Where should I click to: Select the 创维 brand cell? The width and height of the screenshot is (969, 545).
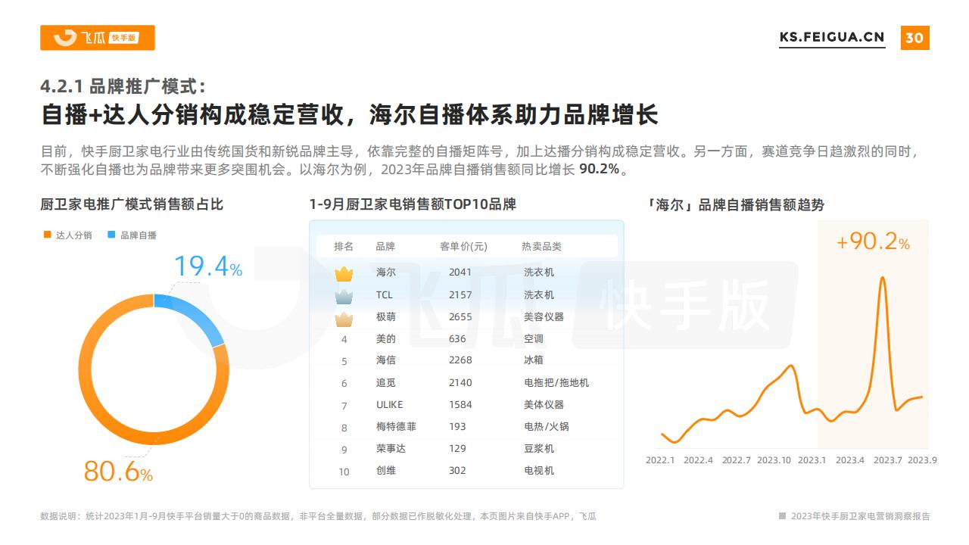(385, 471)
